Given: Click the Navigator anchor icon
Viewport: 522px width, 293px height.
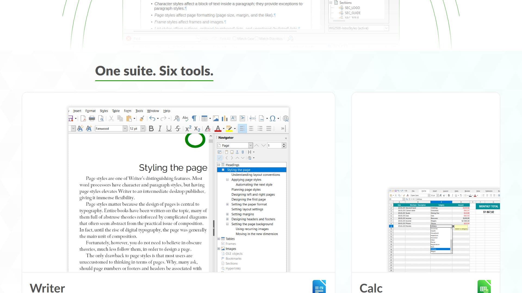Looking at the screenshot, I should click(237, 152).
